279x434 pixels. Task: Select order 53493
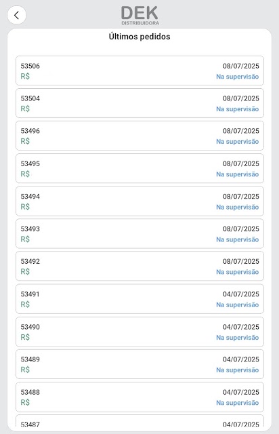[139, 233]
